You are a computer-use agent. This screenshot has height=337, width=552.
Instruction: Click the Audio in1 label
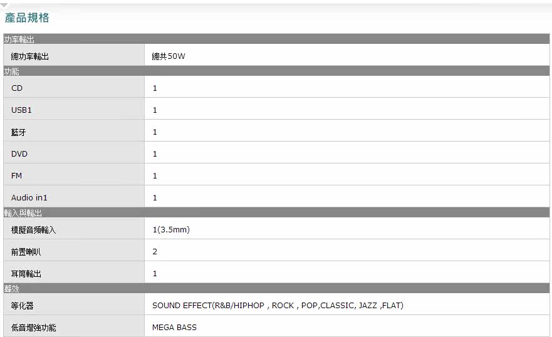[x=29, y=198]
